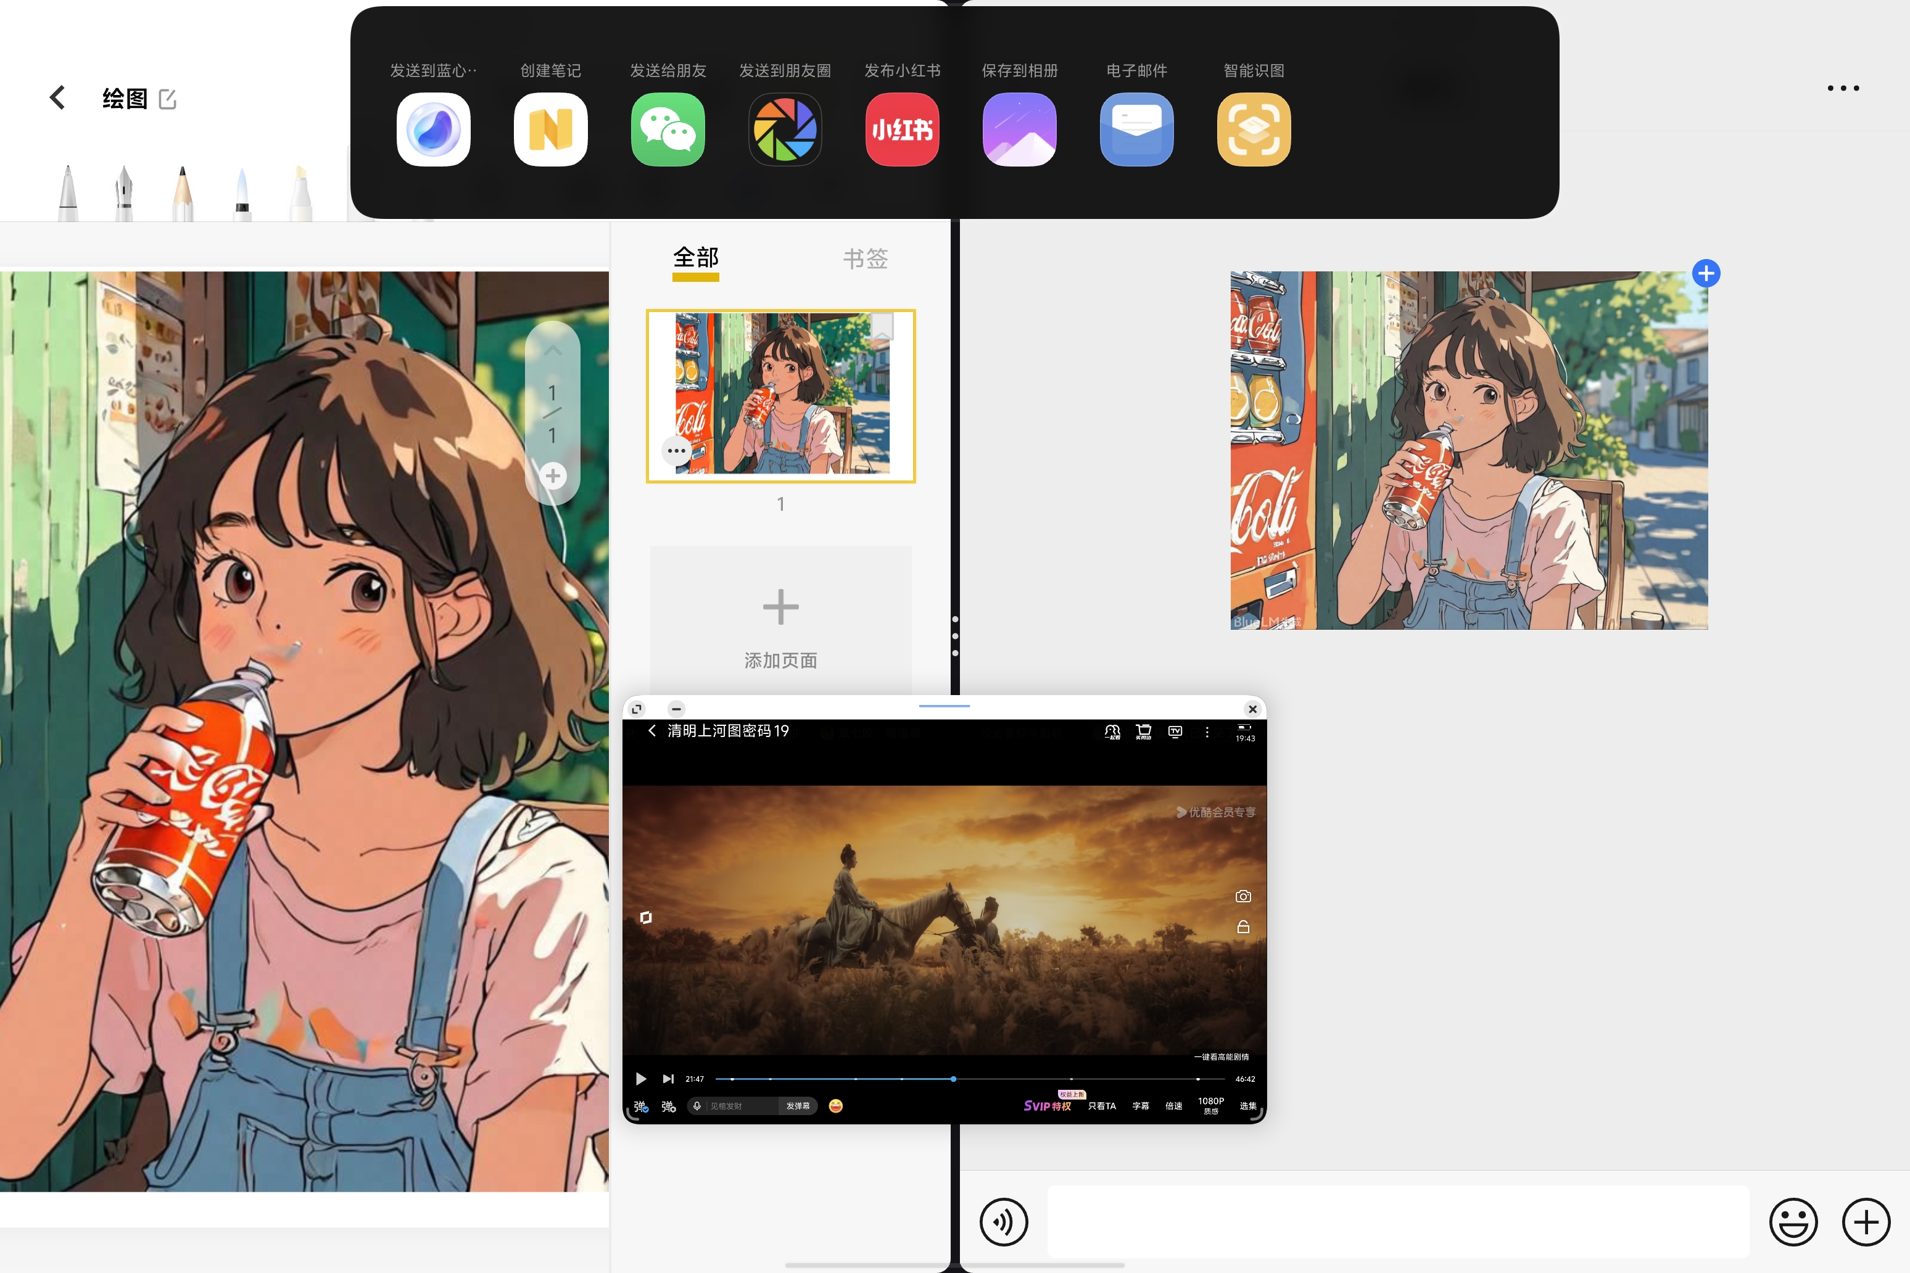Cast to TV from the video player
1910x1273 pixels.
[x=1175, y=731]
